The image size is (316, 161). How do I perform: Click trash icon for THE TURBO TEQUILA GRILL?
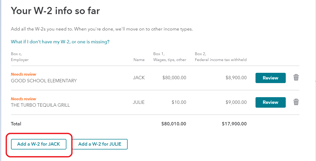296,102
